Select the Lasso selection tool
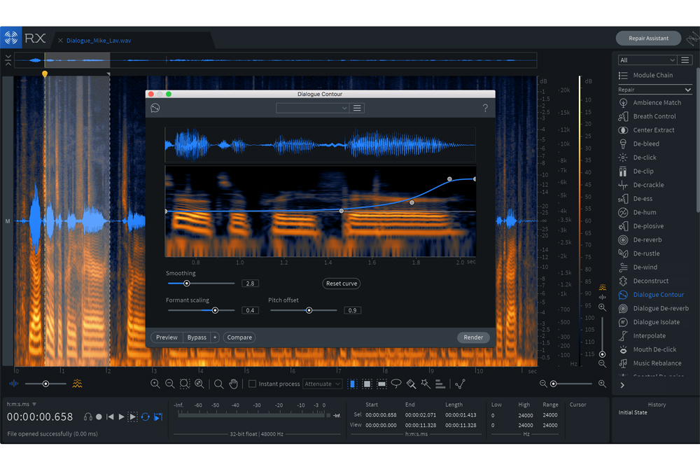 click(396, 384)
